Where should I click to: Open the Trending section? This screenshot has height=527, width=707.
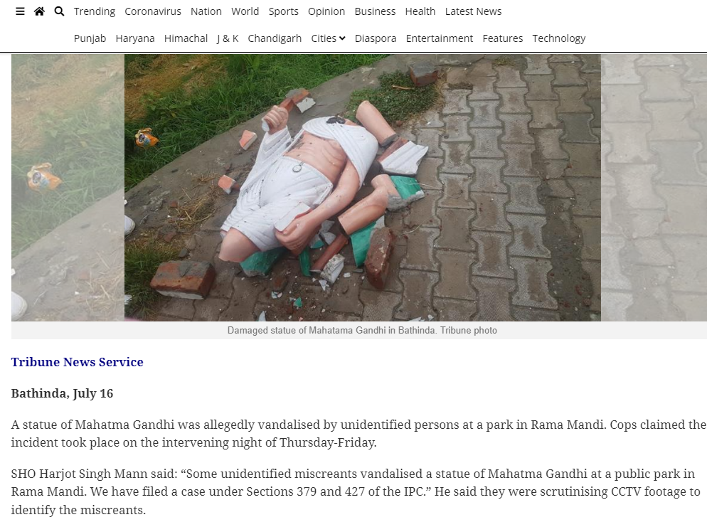95,11
